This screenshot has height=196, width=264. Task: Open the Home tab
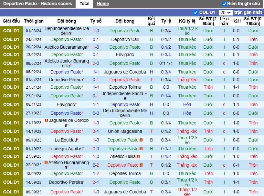(103, 4)
